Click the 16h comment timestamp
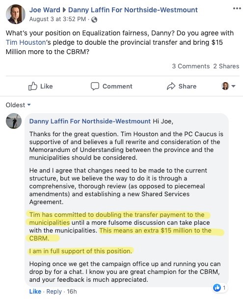The width and height of the screenshot is (243, 300). (x=72, y=291)
